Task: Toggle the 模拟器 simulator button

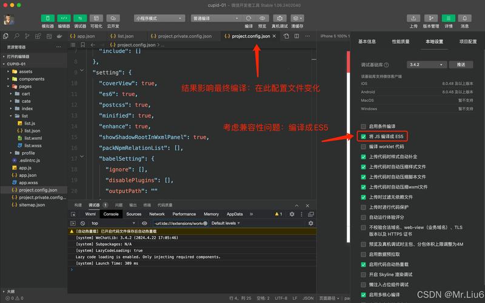Action: click(48, 18)
